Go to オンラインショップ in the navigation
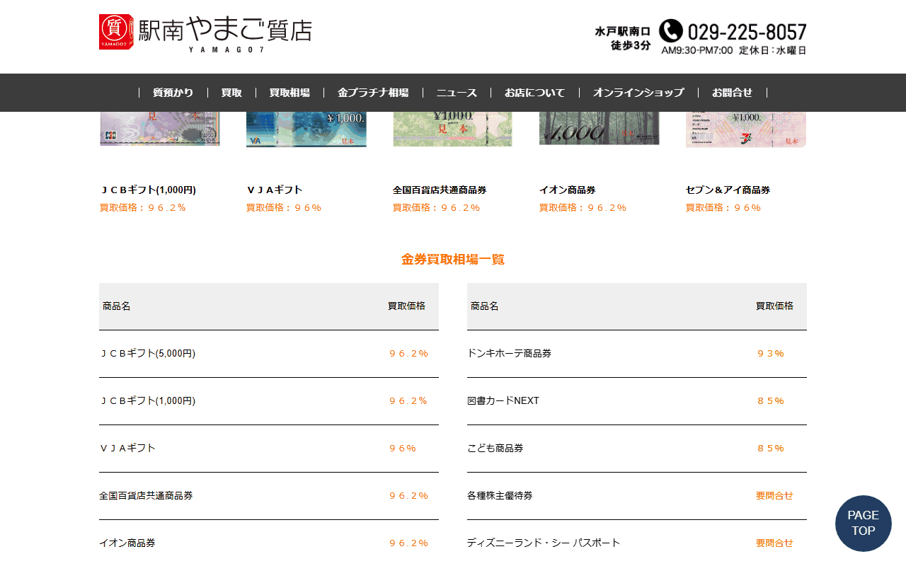Image resolution: width=906 pixels, height=566 pixels. [638, 93]
